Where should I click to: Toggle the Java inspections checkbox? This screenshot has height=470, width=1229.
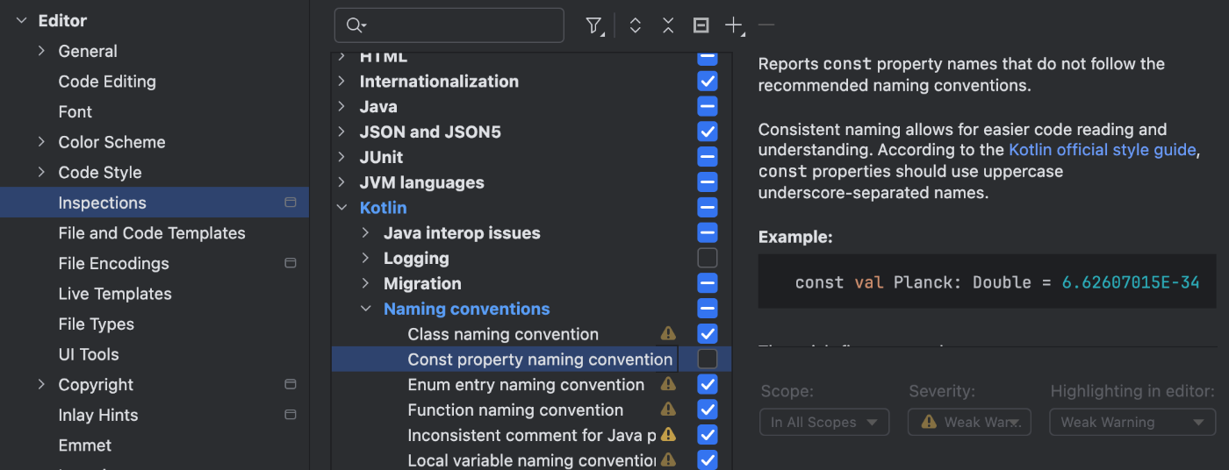coord(708,106)
